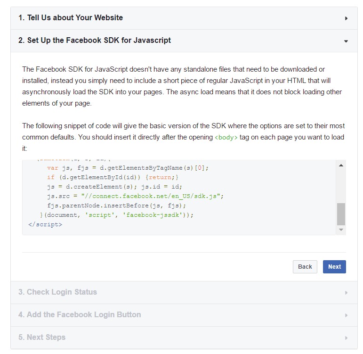
Task: Click the closing '</script>' code line
Action: pos(45,224)
